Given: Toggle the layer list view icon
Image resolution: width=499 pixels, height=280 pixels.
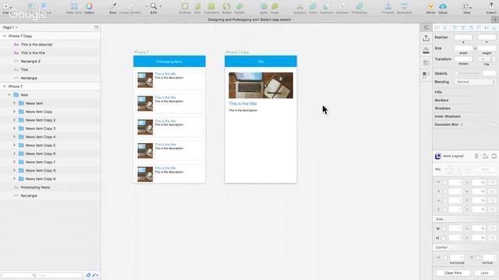Looking at the screenshot, I should pos(97,28).
